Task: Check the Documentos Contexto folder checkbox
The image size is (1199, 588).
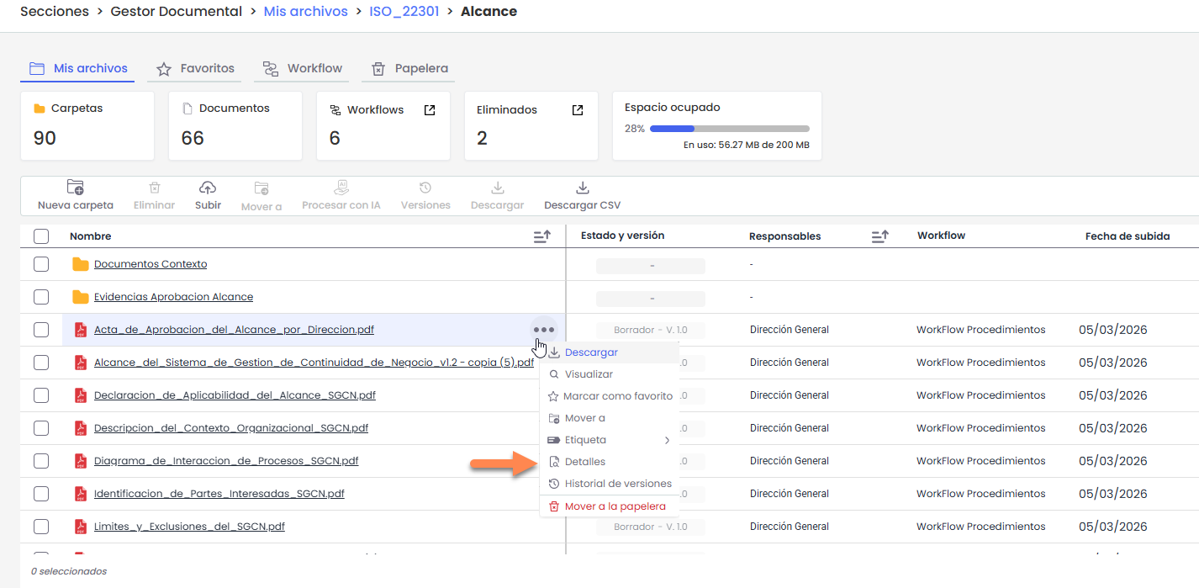Action: [x=41, y=264]
